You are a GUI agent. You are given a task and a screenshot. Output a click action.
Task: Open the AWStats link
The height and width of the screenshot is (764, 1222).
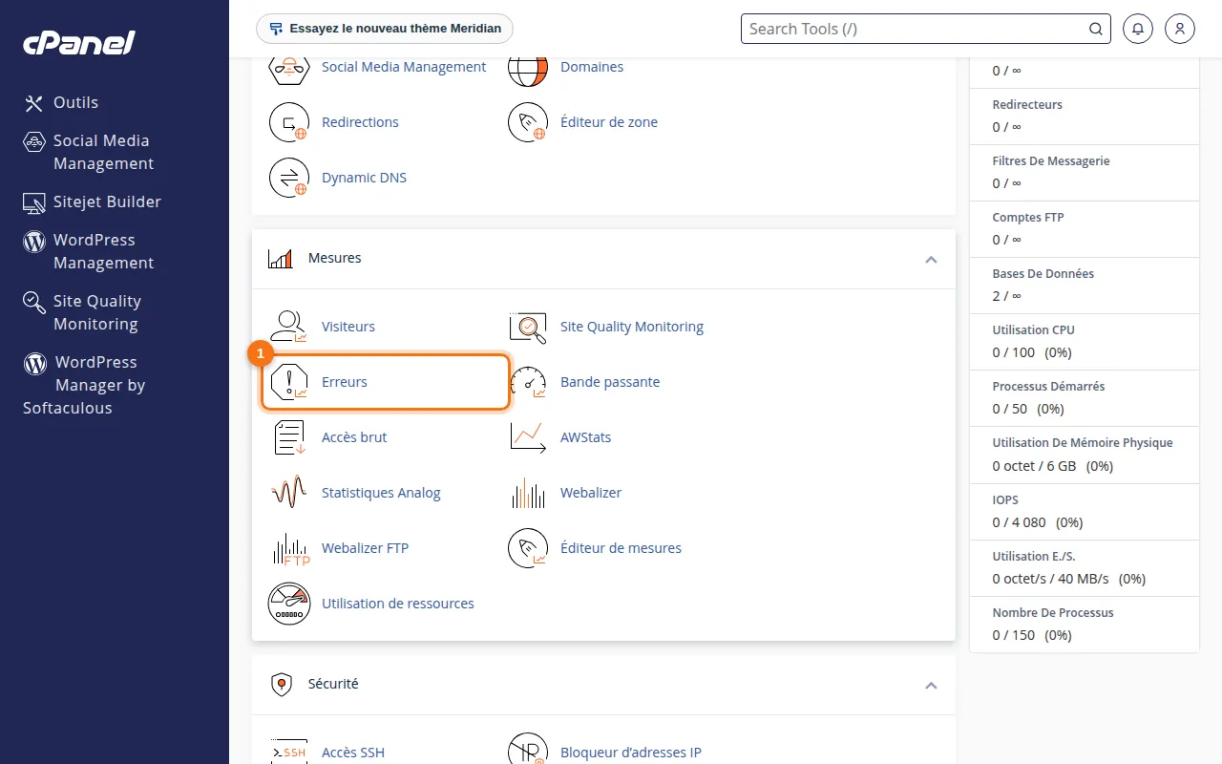585,437
